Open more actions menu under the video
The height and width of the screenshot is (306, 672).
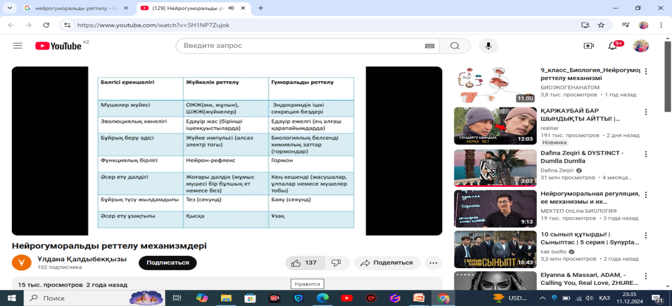pyautogui.click(x=433, y=263)
